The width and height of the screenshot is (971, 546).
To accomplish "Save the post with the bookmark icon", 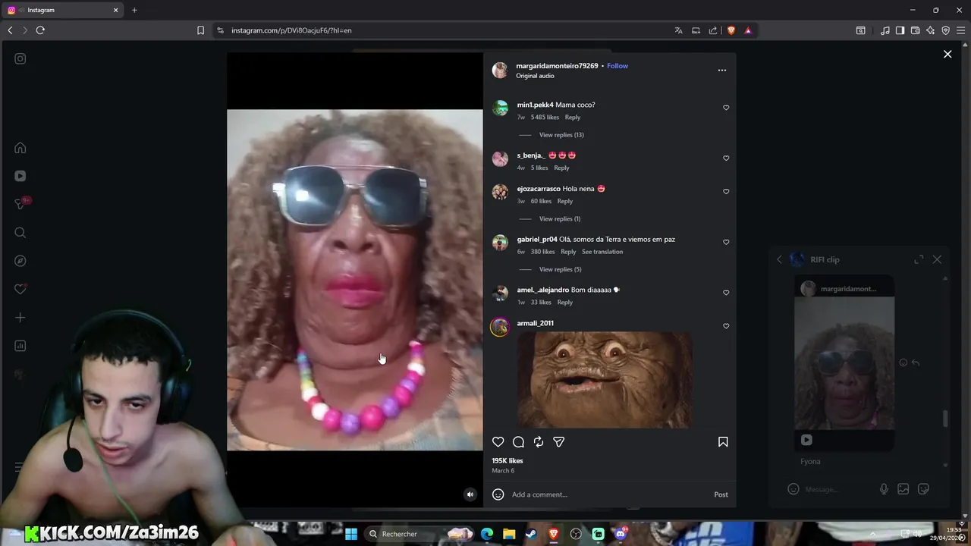I will (x=723, y=442).
